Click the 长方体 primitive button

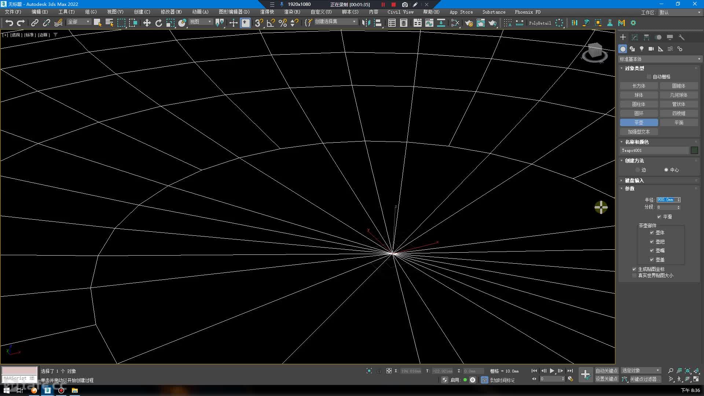tap(639, 86)
